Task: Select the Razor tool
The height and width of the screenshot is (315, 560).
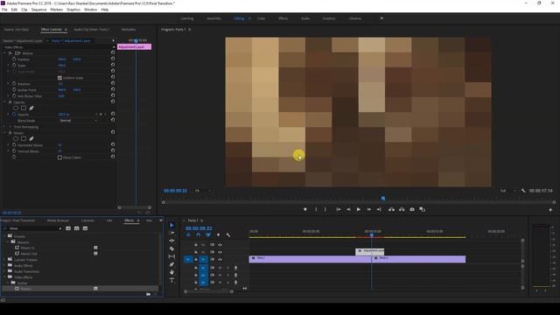Action: pos(171,248)
